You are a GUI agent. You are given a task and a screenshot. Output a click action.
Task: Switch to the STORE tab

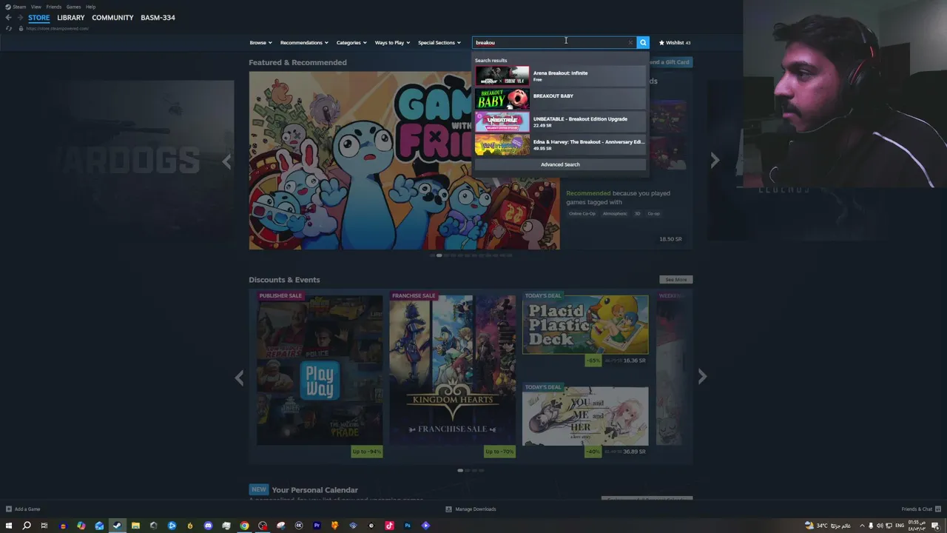39,18
